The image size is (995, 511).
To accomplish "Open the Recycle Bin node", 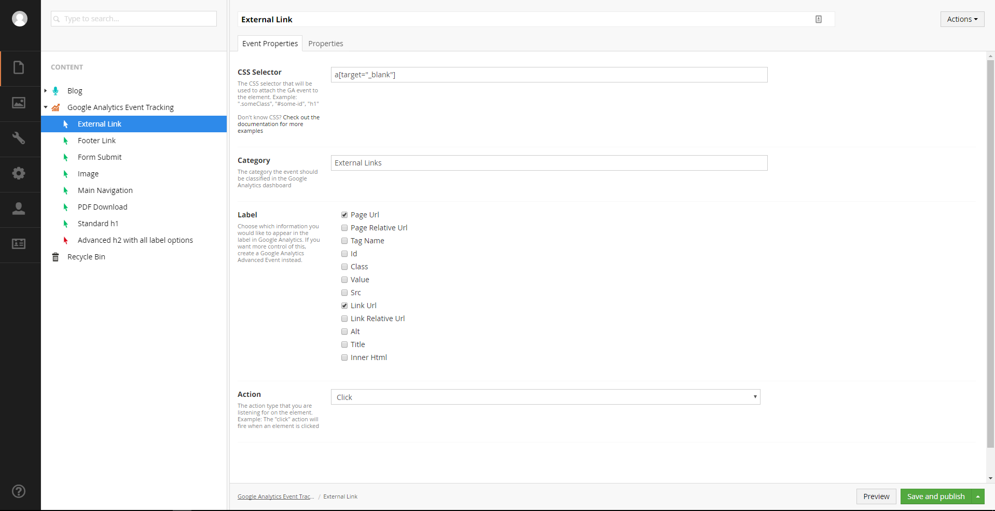I will (86, 257).
